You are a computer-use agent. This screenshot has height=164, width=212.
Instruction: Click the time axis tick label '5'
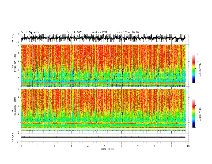point(105,146)
